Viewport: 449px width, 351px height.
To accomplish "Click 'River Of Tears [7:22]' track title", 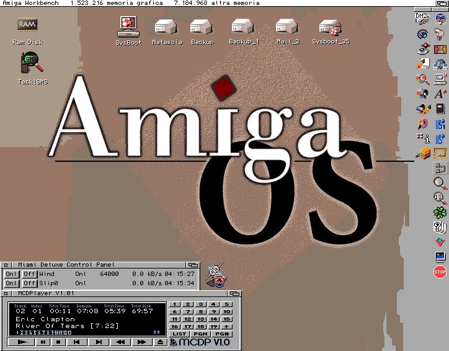I will [x=67, y=326].
